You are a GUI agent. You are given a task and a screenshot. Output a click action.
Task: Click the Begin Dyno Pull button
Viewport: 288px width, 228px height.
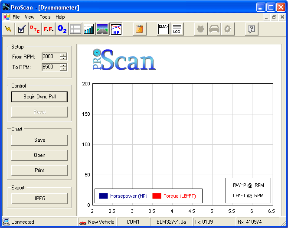pos(39,97)
